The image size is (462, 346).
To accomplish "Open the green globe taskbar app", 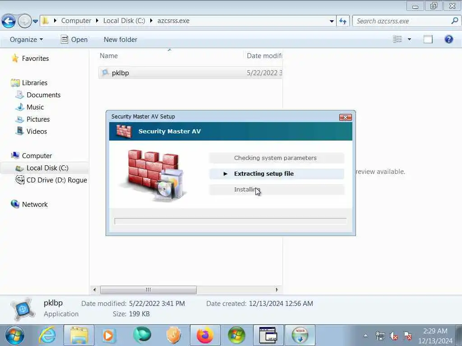I will pos(142,335).
